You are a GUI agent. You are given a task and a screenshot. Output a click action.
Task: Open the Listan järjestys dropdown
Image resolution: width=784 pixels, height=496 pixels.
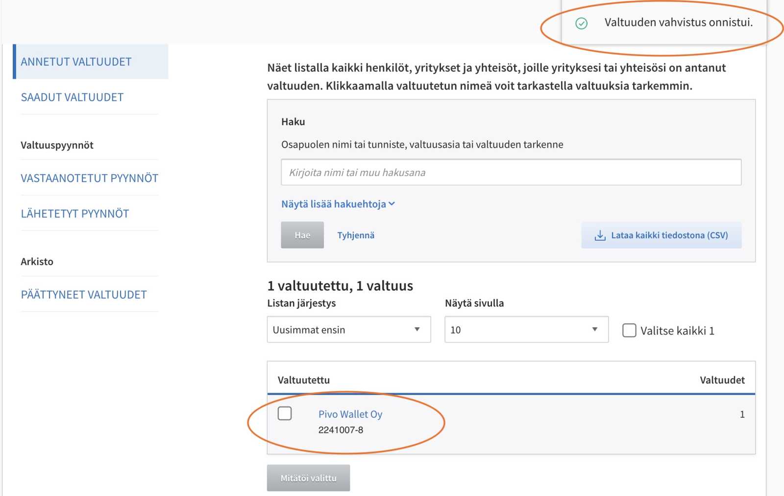[349, 329]
